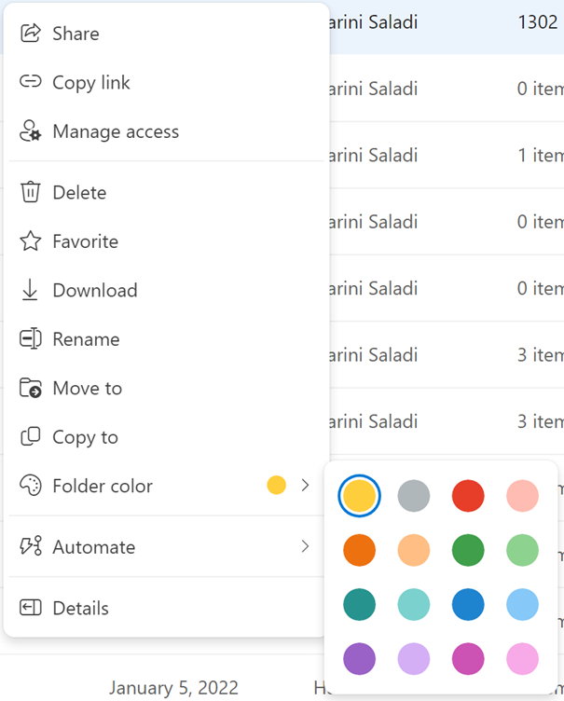Click the Download arrow icon

[x=31, y=290]
